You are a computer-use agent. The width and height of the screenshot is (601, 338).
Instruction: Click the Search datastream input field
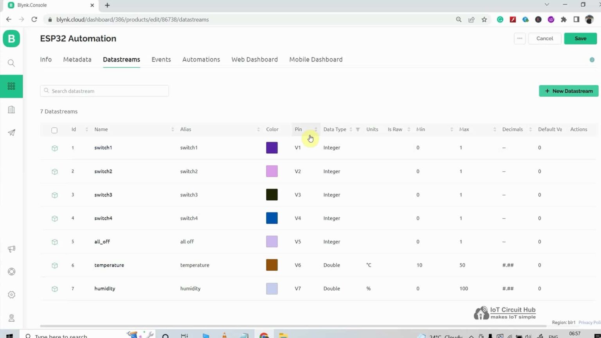tap(104, 91)
